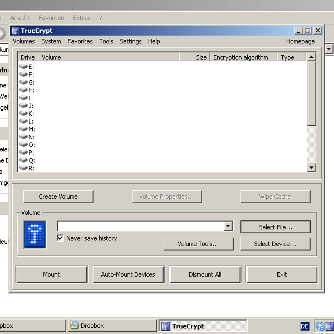Click the TrueCrypt tray icon at the taskbar edge
The image size is (334, 334).
[x=330, y=326]
